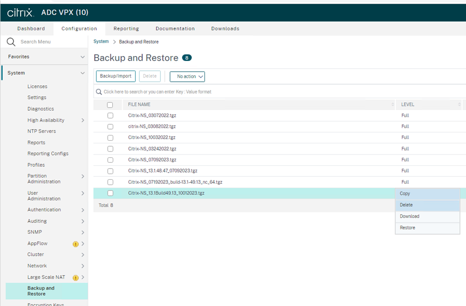Check the Citrix-NS_13.1.48.47_07092023.tgz checkbox
This screenshot has height=306, width=466.
pyautogui.click(x=110, y=171)
